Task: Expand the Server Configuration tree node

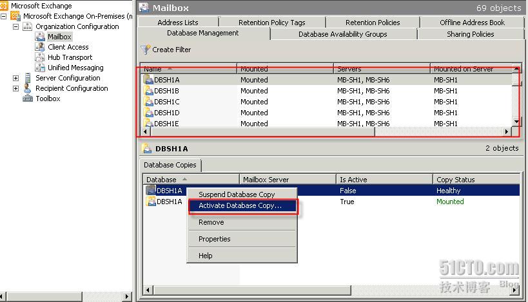Action: click(x=16, y=78)
